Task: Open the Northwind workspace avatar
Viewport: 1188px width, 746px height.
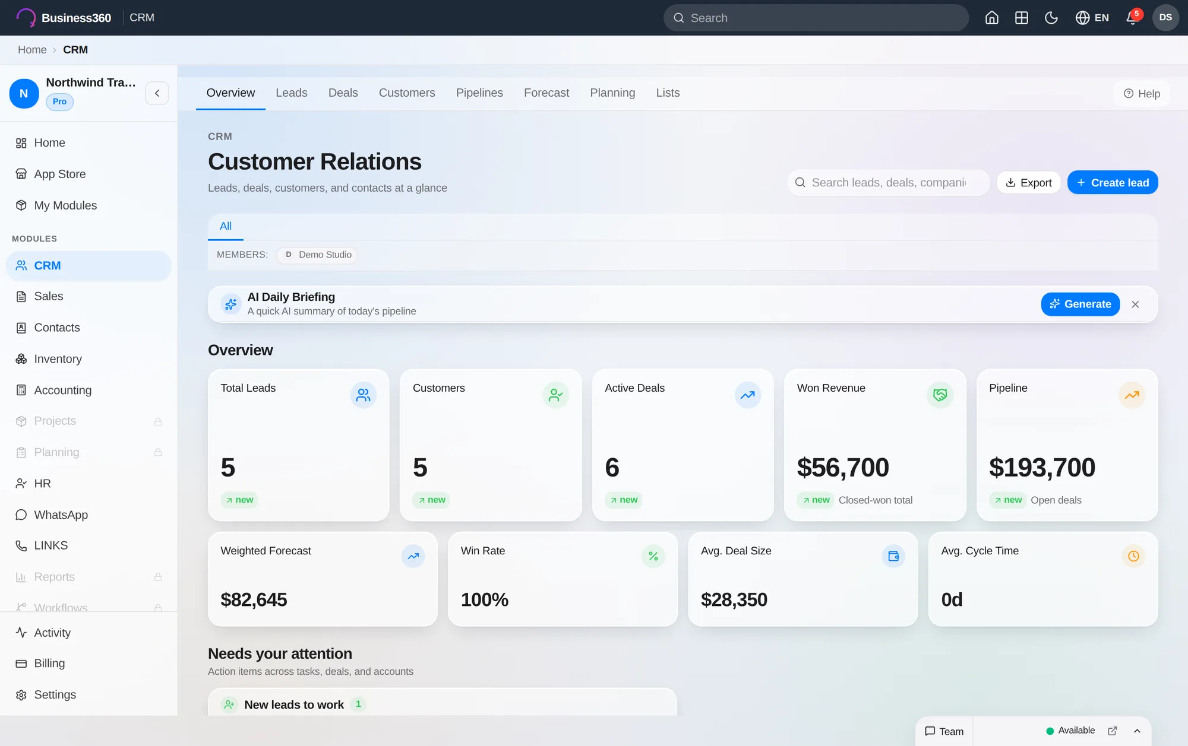Action: click(24, 93)
